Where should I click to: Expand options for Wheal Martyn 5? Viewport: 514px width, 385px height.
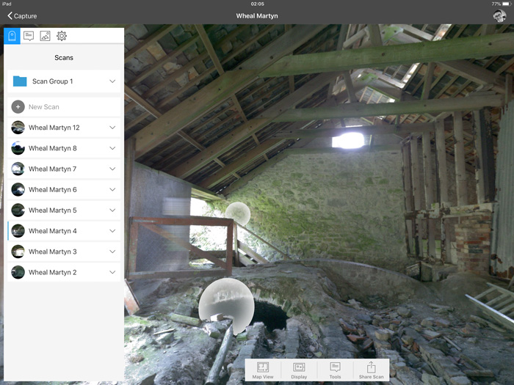point(112,210)
